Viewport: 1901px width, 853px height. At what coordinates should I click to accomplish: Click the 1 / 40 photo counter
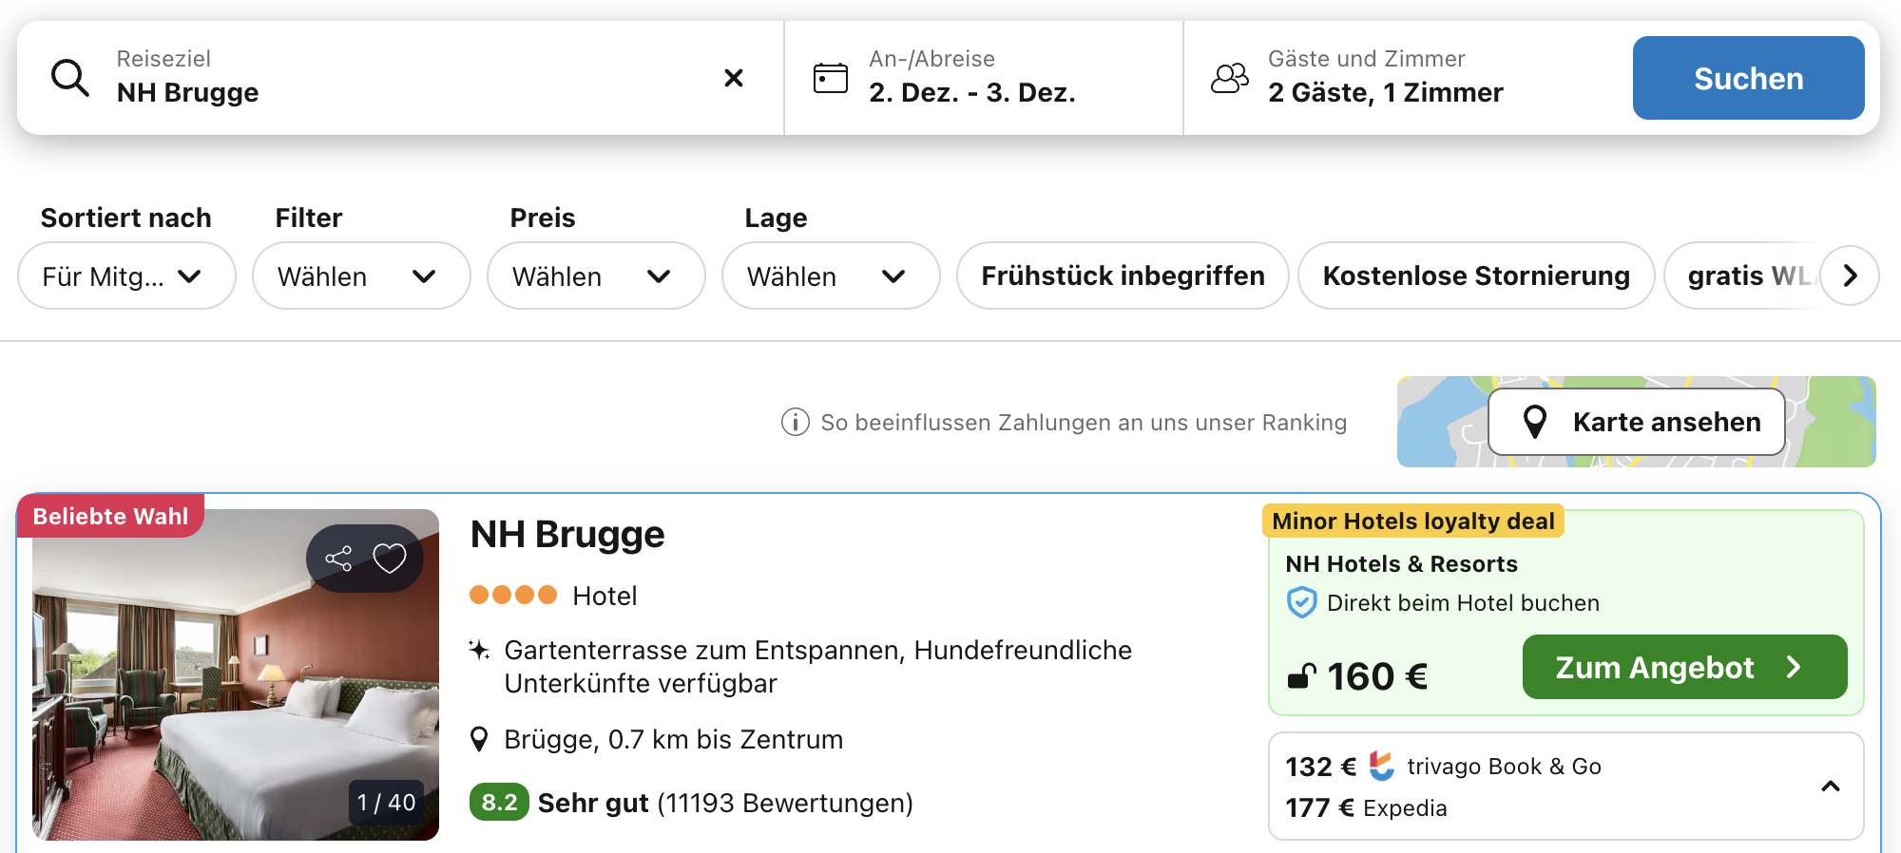coord(386,803)
